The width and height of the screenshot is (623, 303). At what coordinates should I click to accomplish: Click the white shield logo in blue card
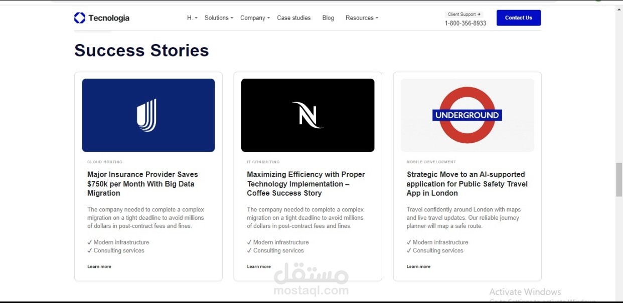coord(147,115)
